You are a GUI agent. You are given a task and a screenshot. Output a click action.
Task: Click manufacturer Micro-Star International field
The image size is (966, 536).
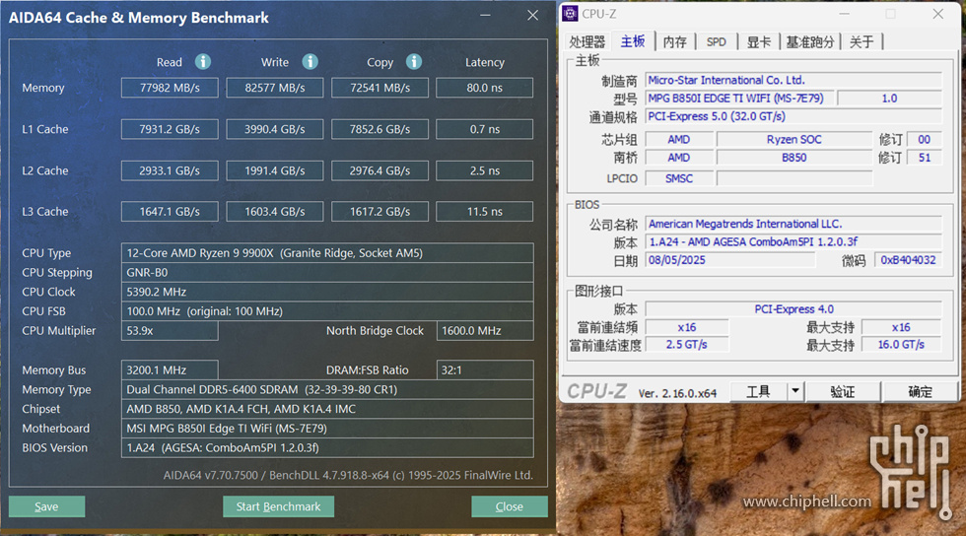pyautogui.click(x=793, y=80)
